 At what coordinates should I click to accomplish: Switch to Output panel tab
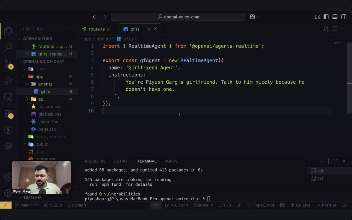pyautogui.click(x=121, y=161)
